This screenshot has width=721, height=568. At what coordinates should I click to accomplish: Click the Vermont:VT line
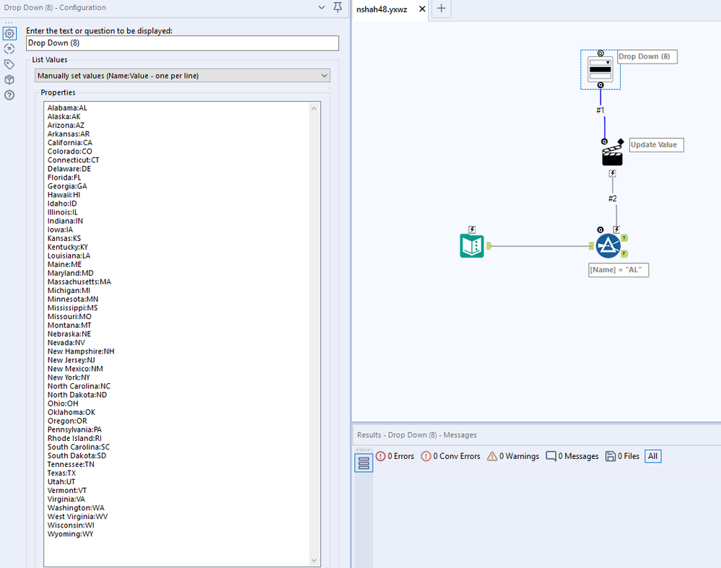(x=67, y=491)
